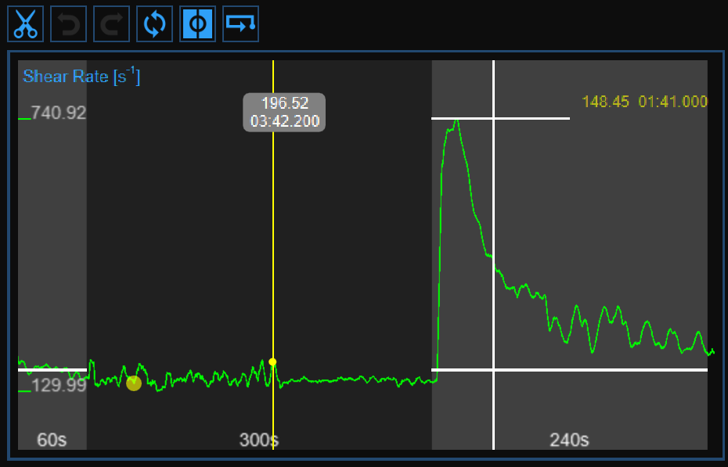Click the yellow 148.45 01:41.000 readout

(x=644, y=102)
